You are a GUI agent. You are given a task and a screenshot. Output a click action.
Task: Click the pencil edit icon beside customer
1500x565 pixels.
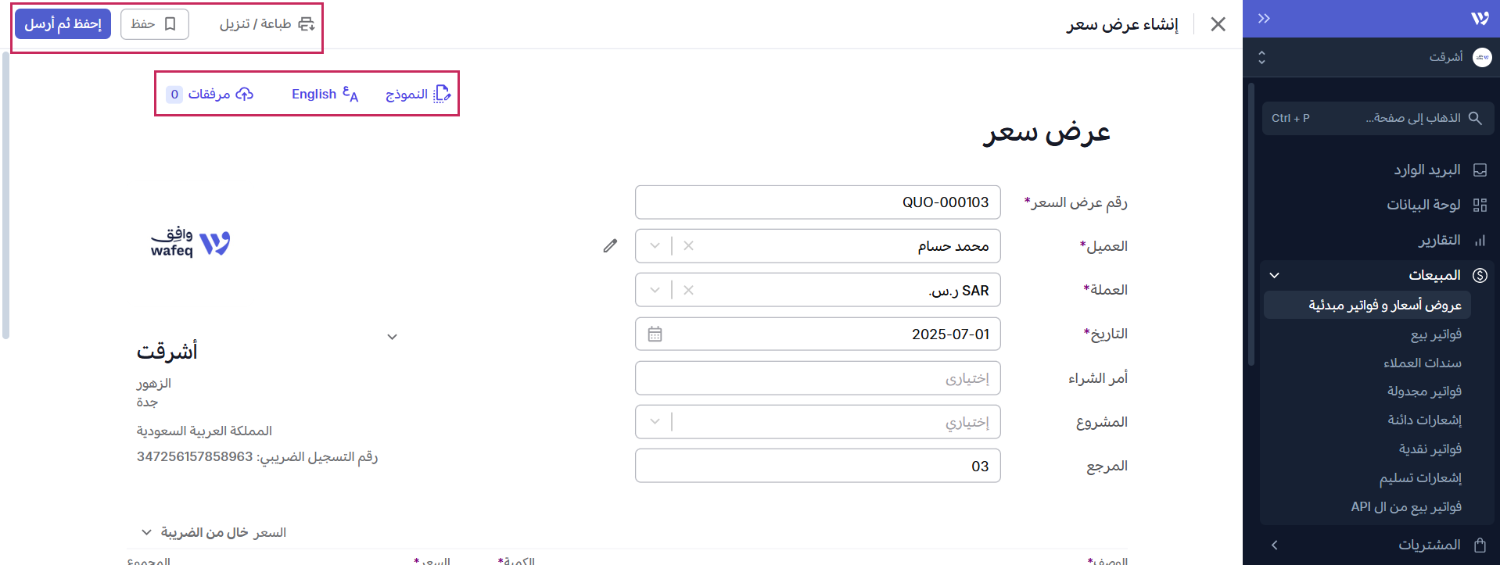coord(610,246)
